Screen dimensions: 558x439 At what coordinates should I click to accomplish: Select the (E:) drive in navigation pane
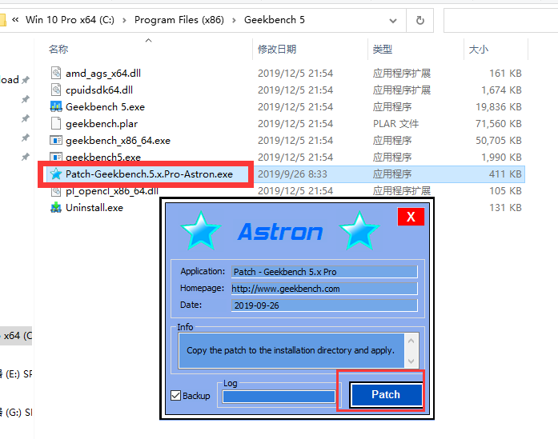tap(16, 373)
